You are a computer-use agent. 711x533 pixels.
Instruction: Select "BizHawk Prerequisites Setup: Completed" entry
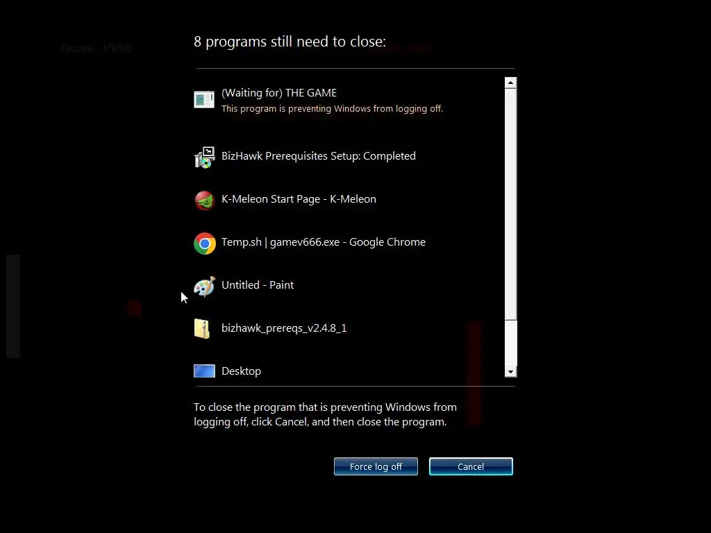click(318, 156)
